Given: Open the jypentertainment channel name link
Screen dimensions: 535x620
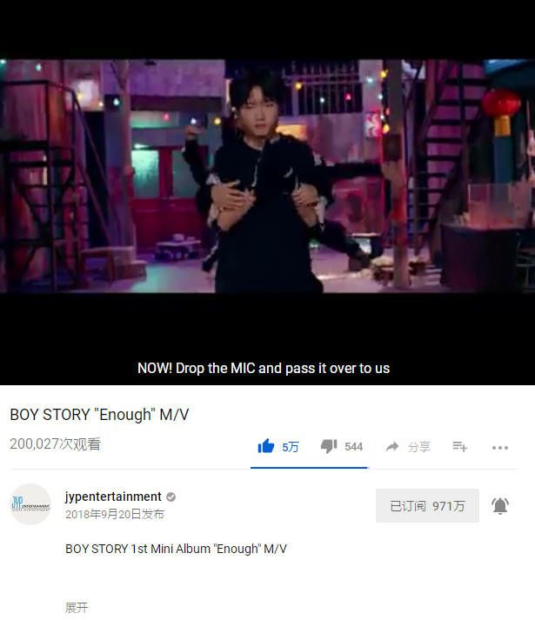Looking at the screenshot, I should click(x=113, y=497).
